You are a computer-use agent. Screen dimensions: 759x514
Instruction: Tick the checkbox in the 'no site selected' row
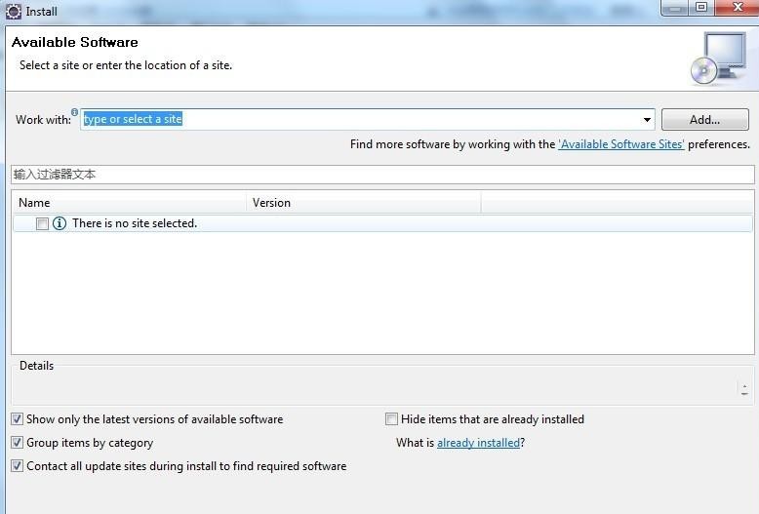(x=42, y=223)
